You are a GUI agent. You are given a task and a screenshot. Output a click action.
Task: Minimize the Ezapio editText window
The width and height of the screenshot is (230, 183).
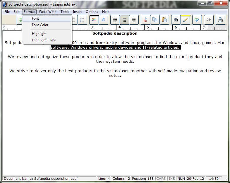[202, 3]
